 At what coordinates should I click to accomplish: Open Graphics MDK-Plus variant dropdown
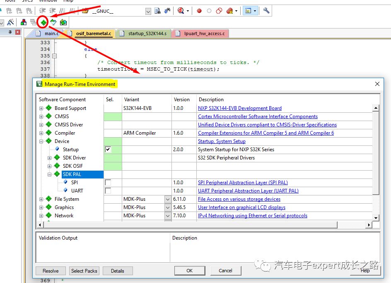[168, 207]
